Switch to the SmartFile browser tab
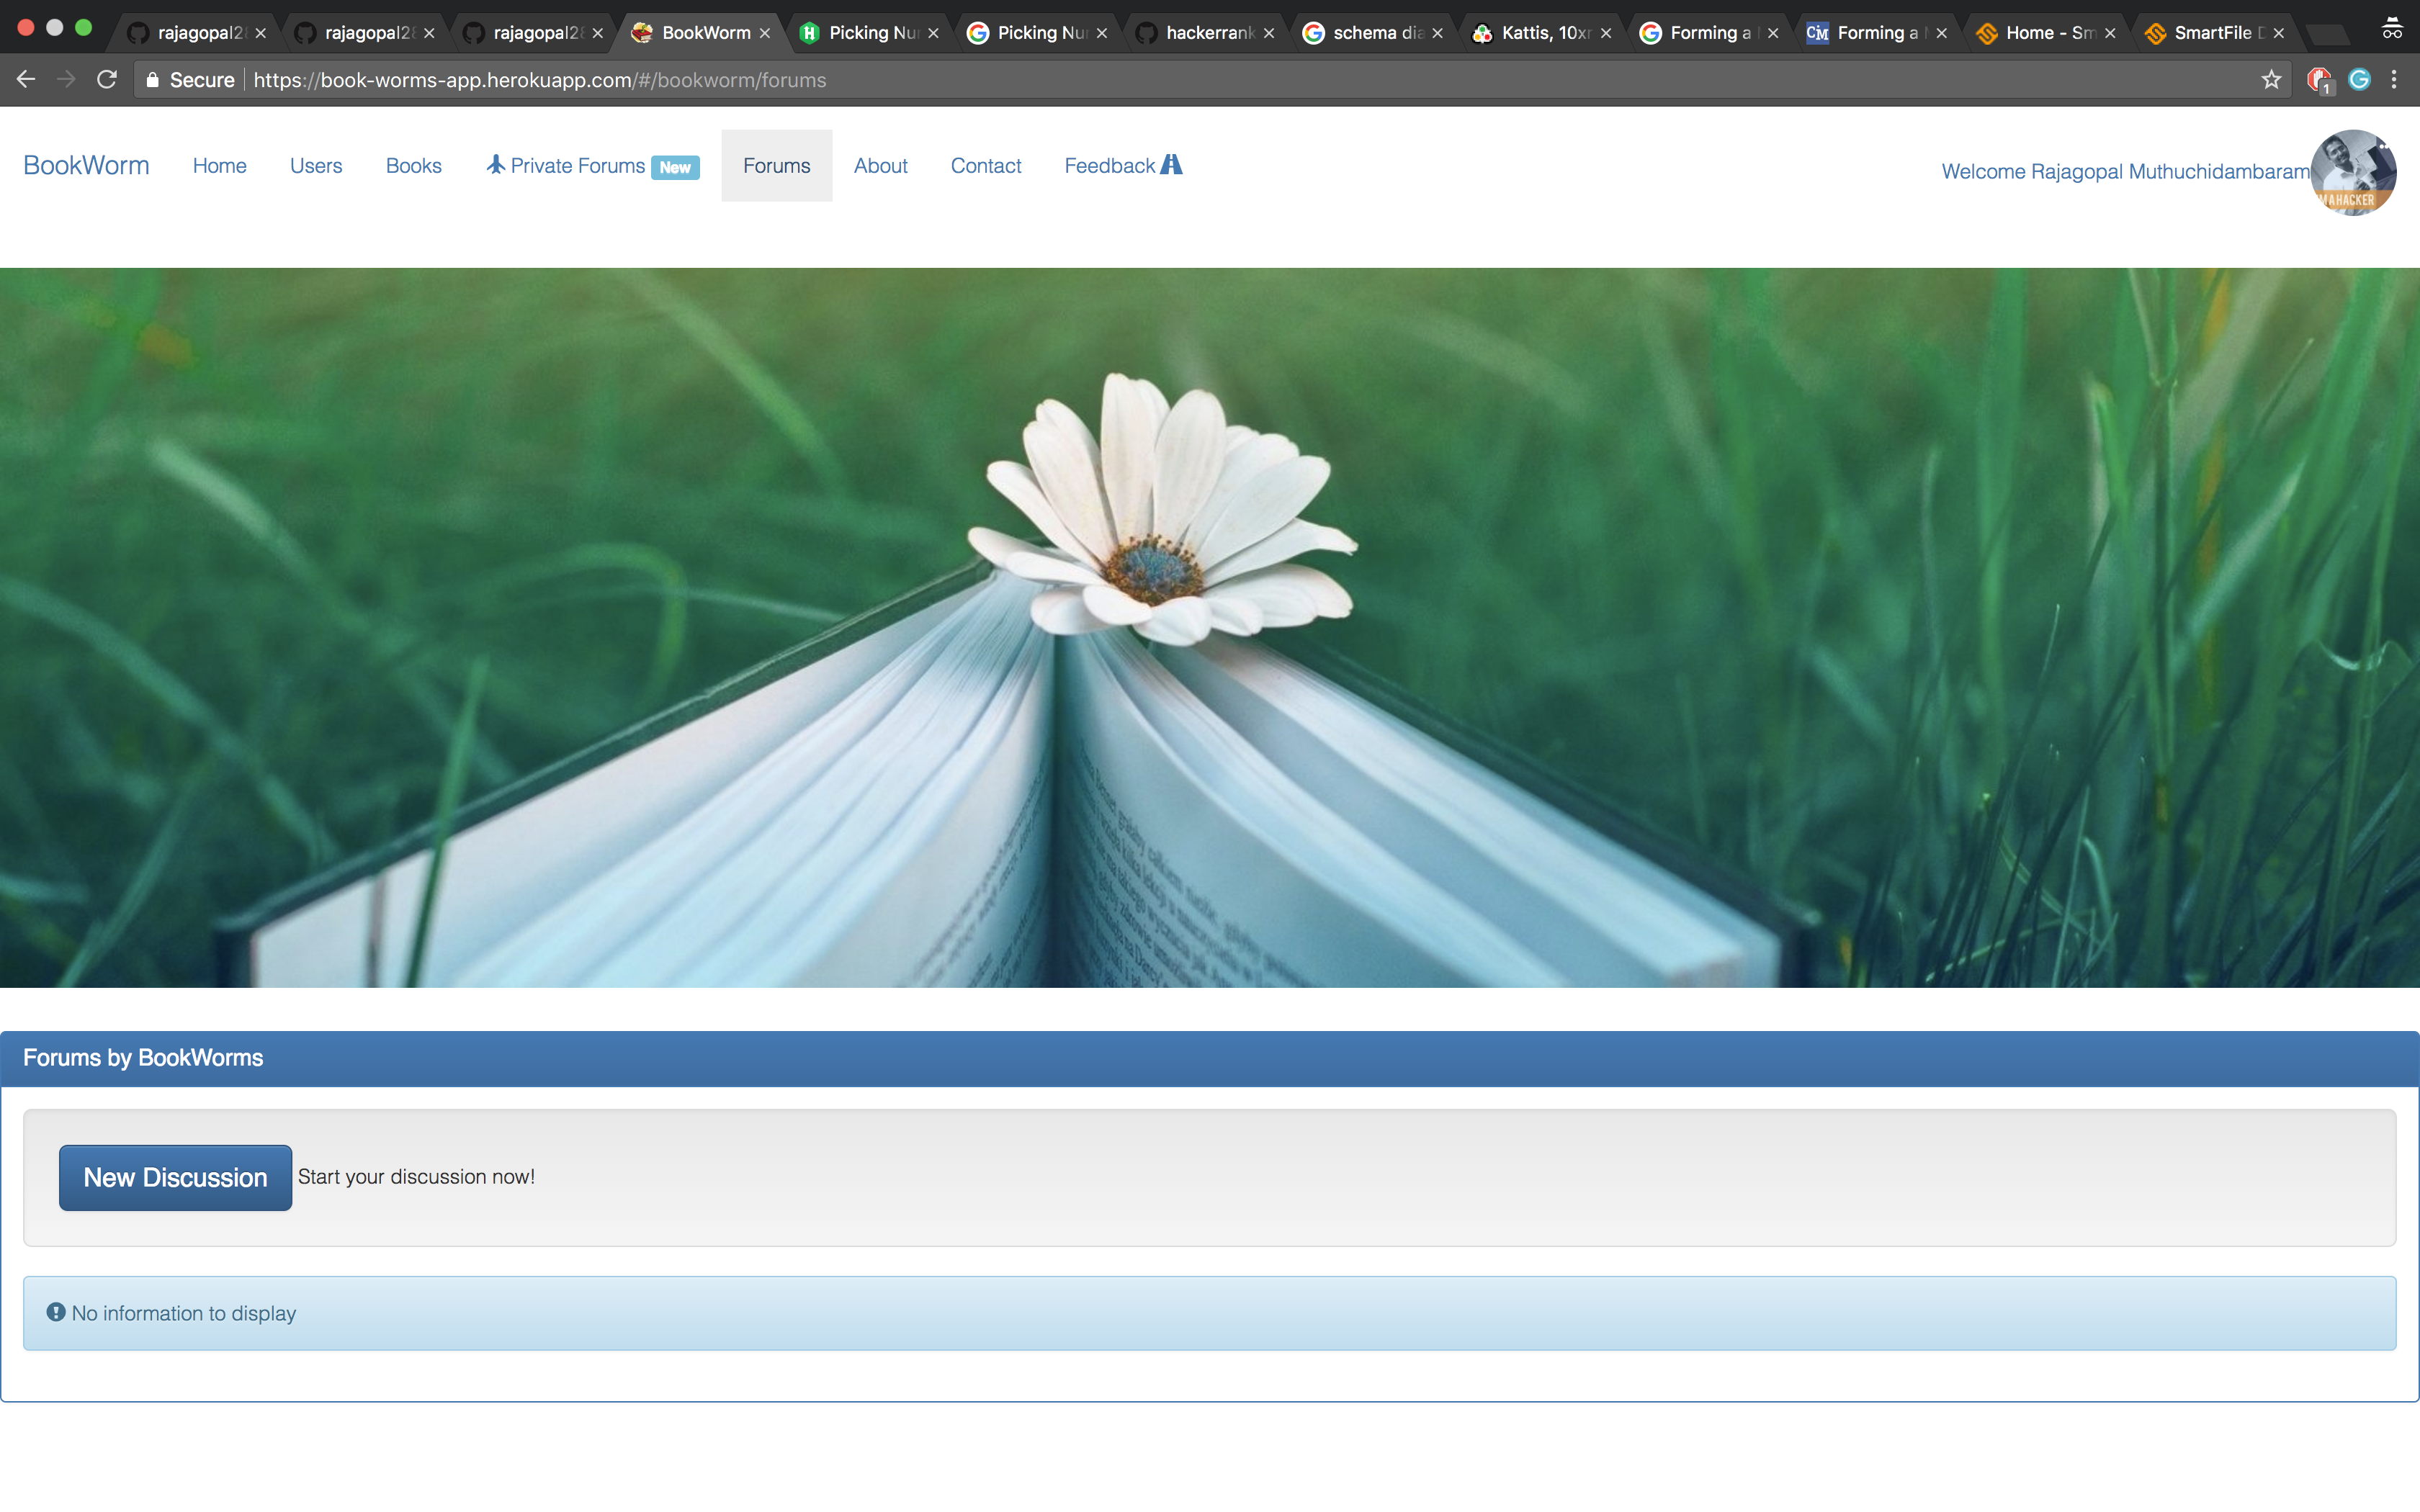The width and height of the screenshot is (2420, 1512). click(x=2211, y=33)
